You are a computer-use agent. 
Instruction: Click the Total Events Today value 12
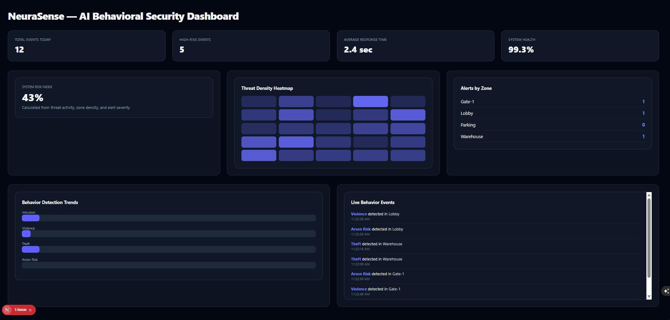[19, 50]
